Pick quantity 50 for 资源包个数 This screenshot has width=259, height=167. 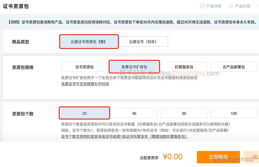184,113
